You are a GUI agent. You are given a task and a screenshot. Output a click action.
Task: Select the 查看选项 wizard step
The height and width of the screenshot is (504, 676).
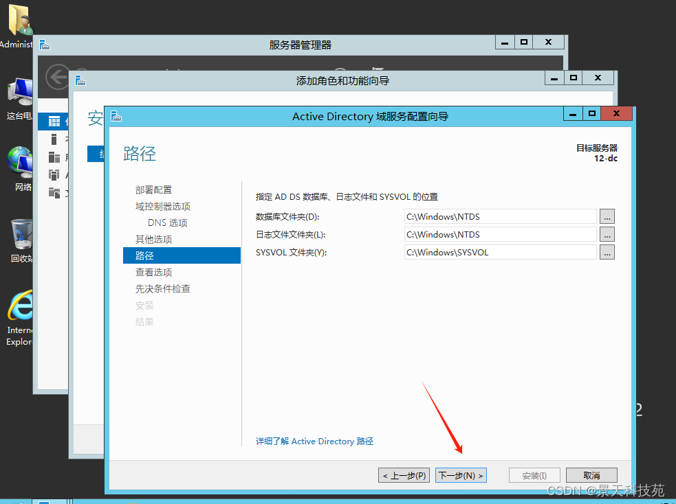[153, 273]
